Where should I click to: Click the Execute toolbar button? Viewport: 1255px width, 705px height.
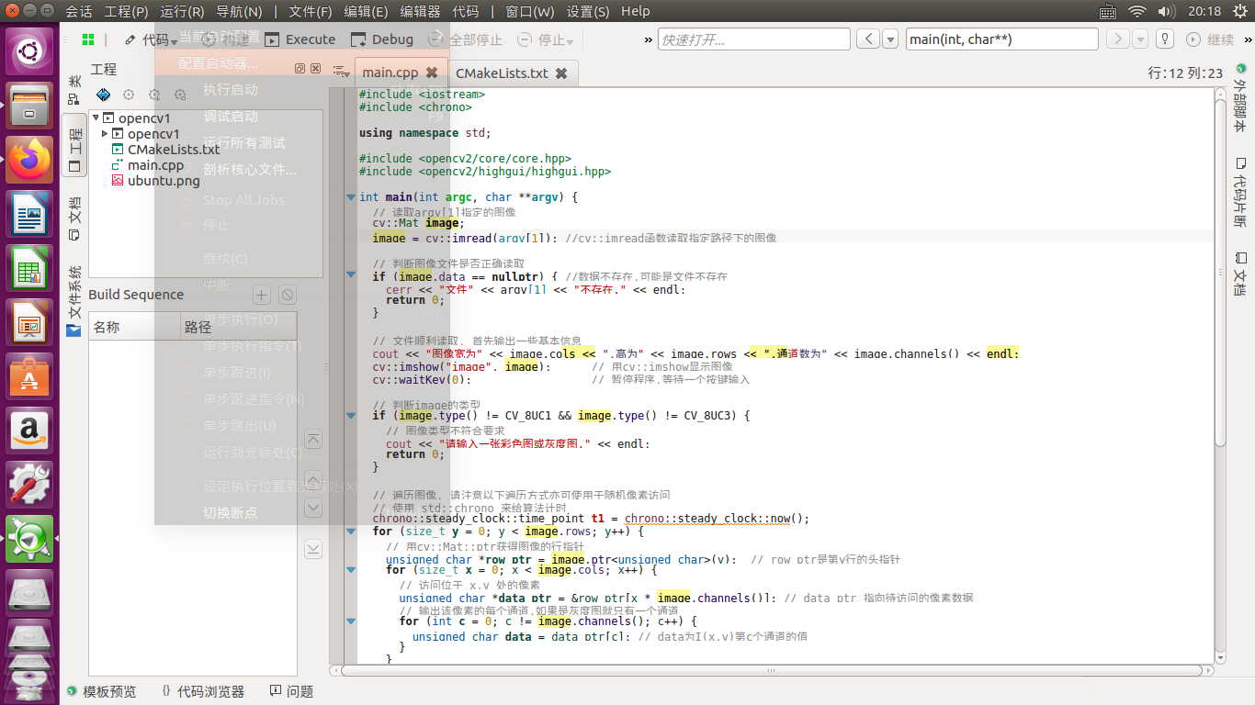click(301, 39)
